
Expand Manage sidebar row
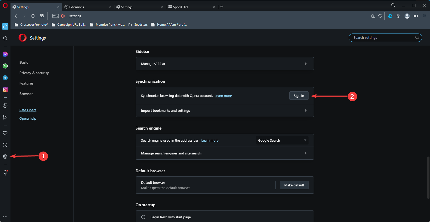pyautogui.click(x=225, y=64)
